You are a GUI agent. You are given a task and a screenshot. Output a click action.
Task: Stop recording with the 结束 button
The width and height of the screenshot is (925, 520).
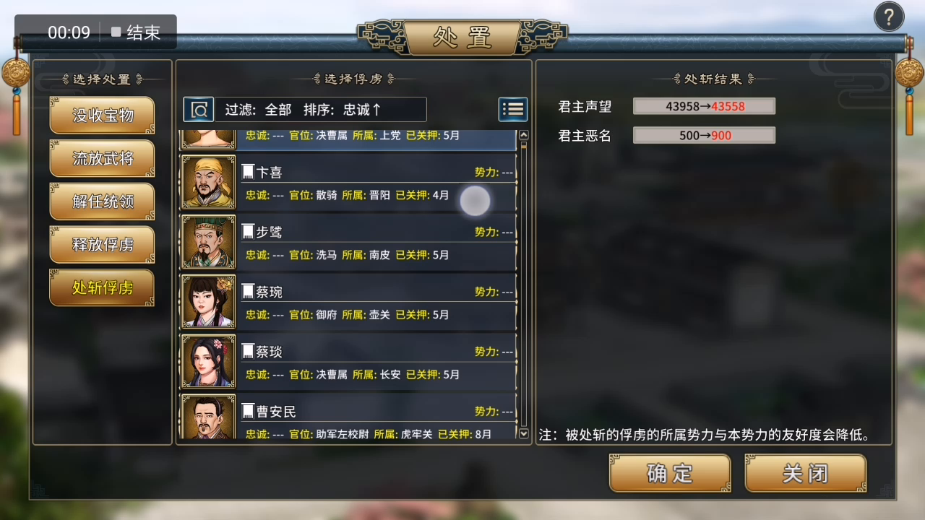[x=135, y=32]
